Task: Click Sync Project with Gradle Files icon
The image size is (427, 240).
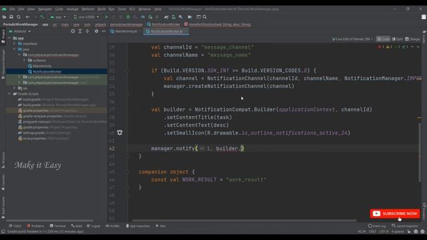Action: tap(166, 17)
